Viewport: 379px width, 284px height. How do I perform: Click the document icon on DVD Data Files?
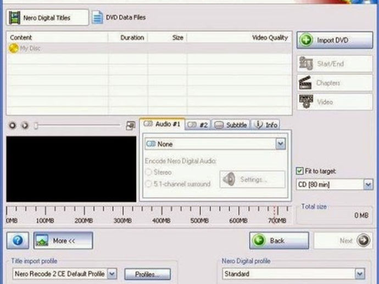click(x=97, y=18)
